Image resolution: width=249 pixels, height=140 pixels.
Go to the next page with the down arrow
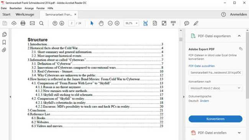62,23
